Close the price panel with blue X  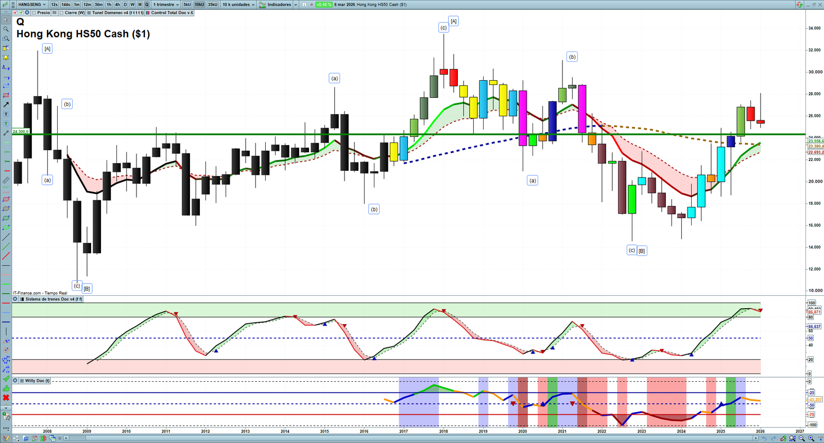click(27, 13)
